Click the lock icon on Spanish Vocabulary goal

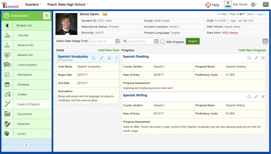point(109,58)
